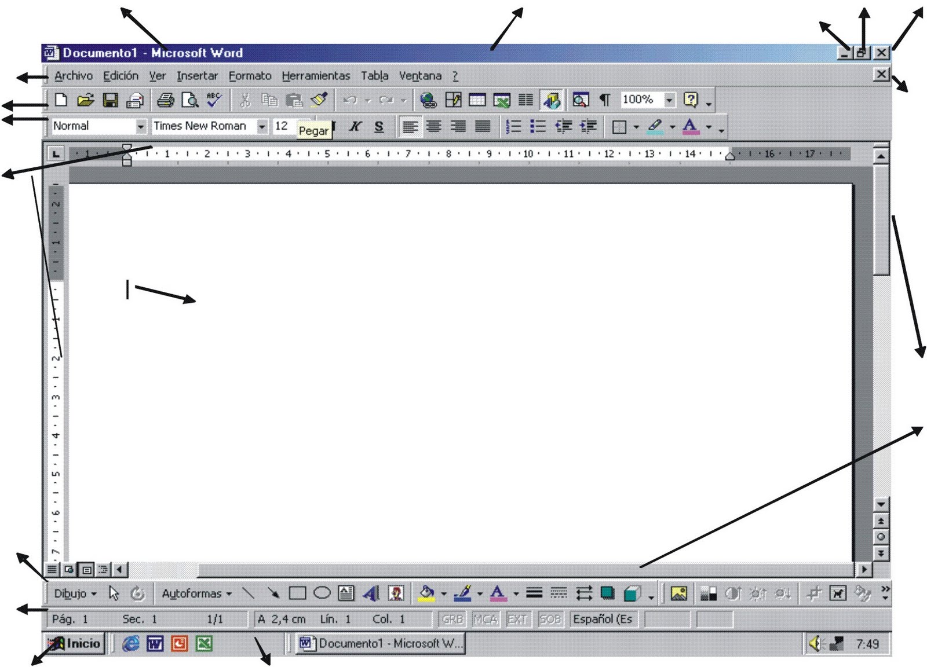The width and height of the screenshot is (927, 667).
Task: Open the Document Map
Action: click(581, 100)
